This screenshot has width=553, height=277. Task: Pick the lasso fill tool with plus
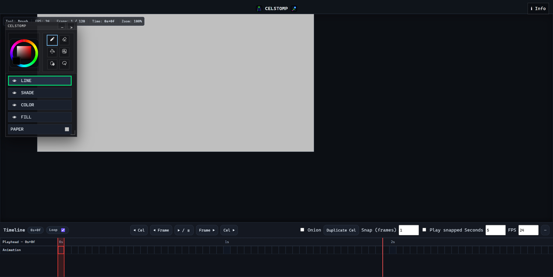(52, 64)
